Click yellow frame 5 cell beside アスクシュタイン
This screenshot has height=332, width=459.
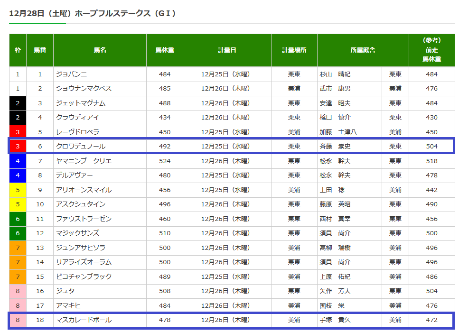point(18,204)
